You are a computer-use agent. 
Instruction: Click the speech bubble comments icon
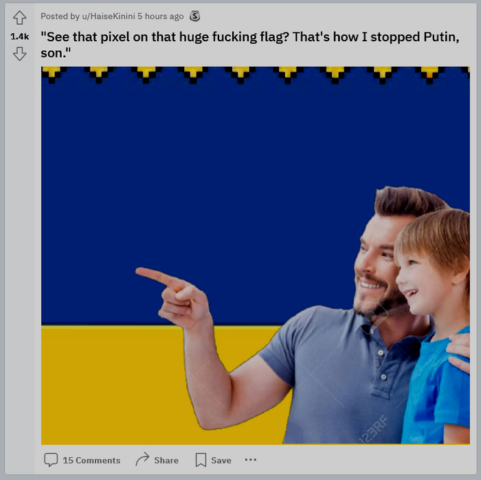coord(51,460)
